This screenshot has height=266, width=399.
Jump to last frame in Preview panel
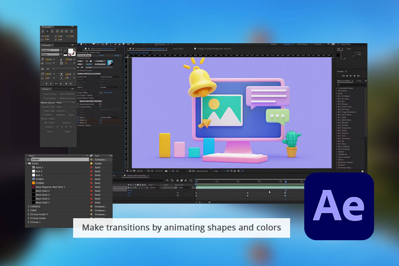[x=358, y=76]
